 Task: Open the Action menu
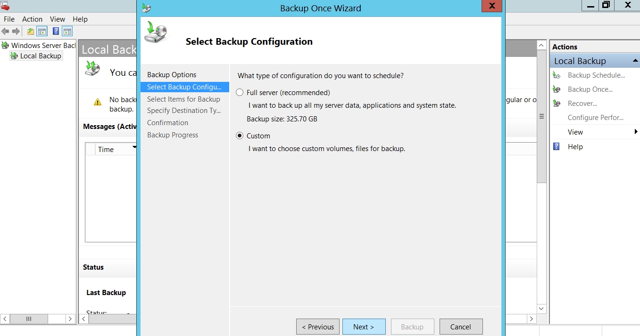coord(32,19)
